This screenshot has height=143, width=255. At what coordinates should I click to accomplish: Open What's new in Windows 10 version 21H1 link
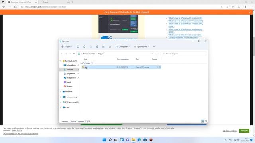185,18
